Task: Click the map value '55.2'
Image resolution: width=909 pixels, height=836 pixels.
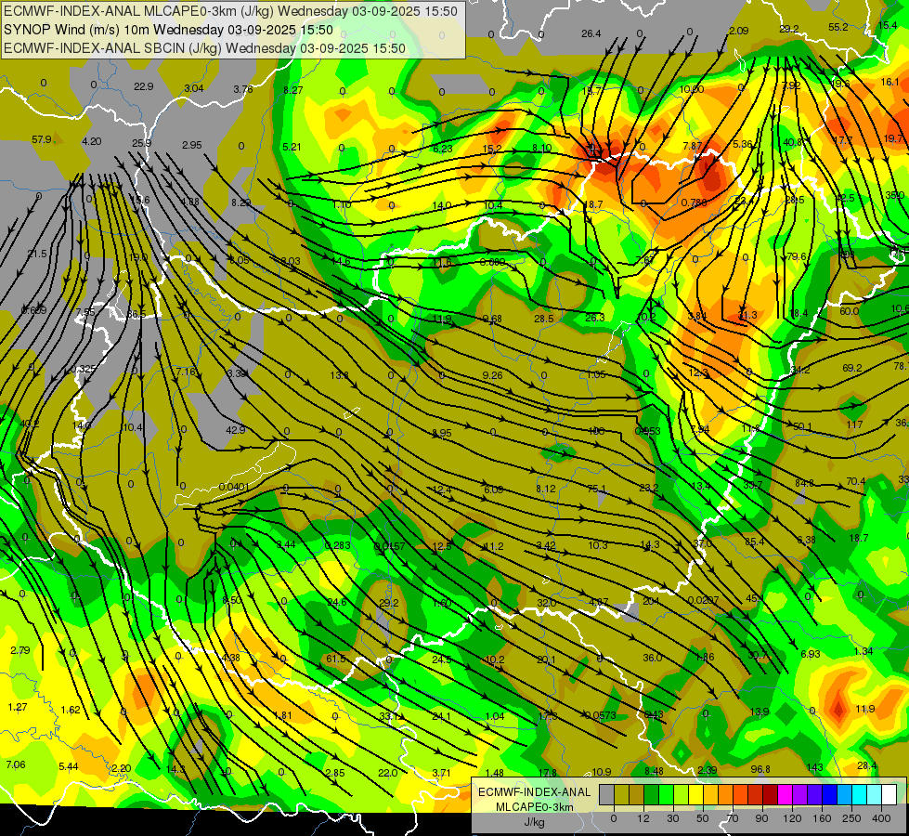Action: tap(838, 27)
